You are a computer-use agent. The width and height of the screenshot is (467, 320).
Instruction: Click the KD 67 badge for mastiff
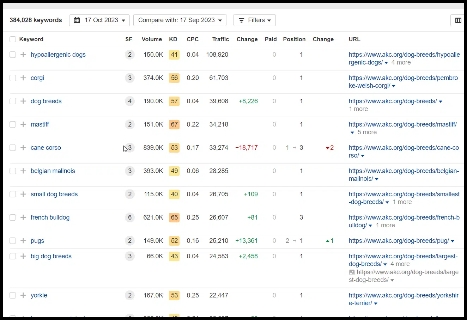click(x=174, y=124)
